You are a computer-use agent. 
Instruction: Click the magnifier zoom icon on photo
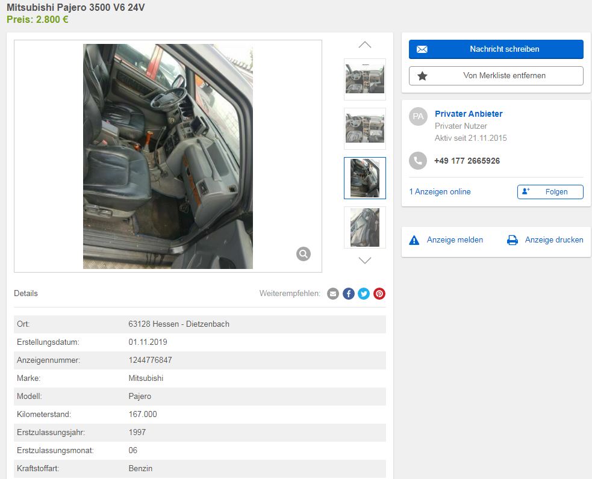304,254
